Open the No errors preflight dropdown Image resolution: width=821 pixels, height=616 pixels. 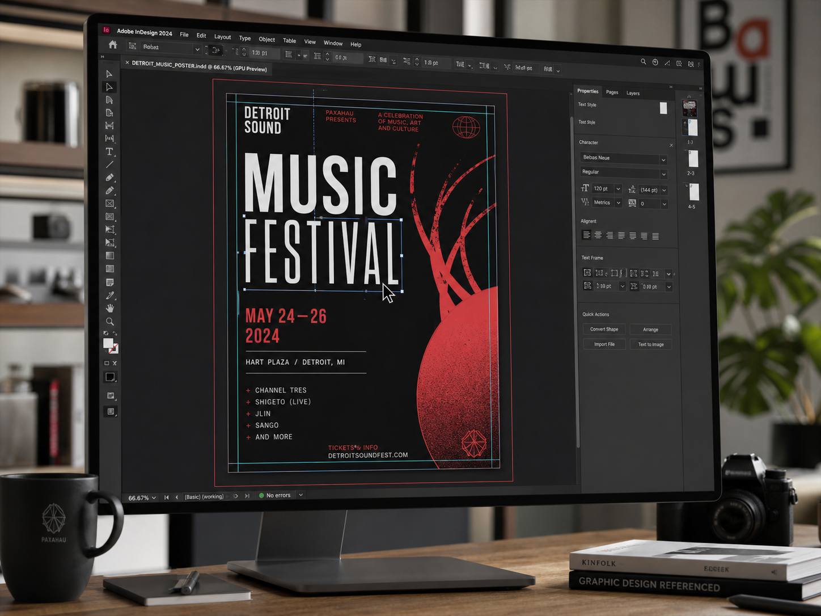(x=301, y=495)
